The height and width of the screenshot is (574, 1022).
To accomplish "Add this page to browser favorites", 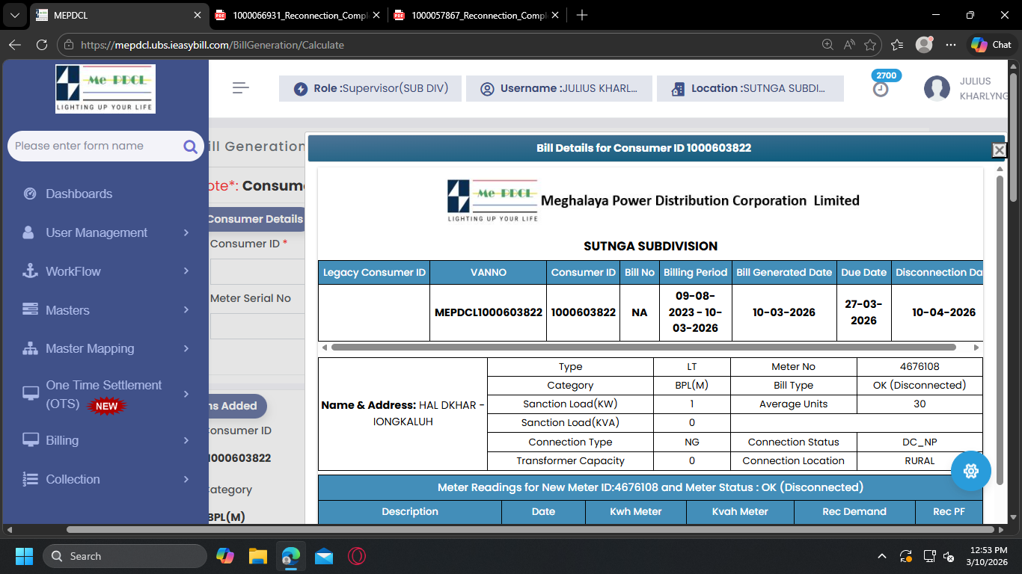I will (870, 45).
